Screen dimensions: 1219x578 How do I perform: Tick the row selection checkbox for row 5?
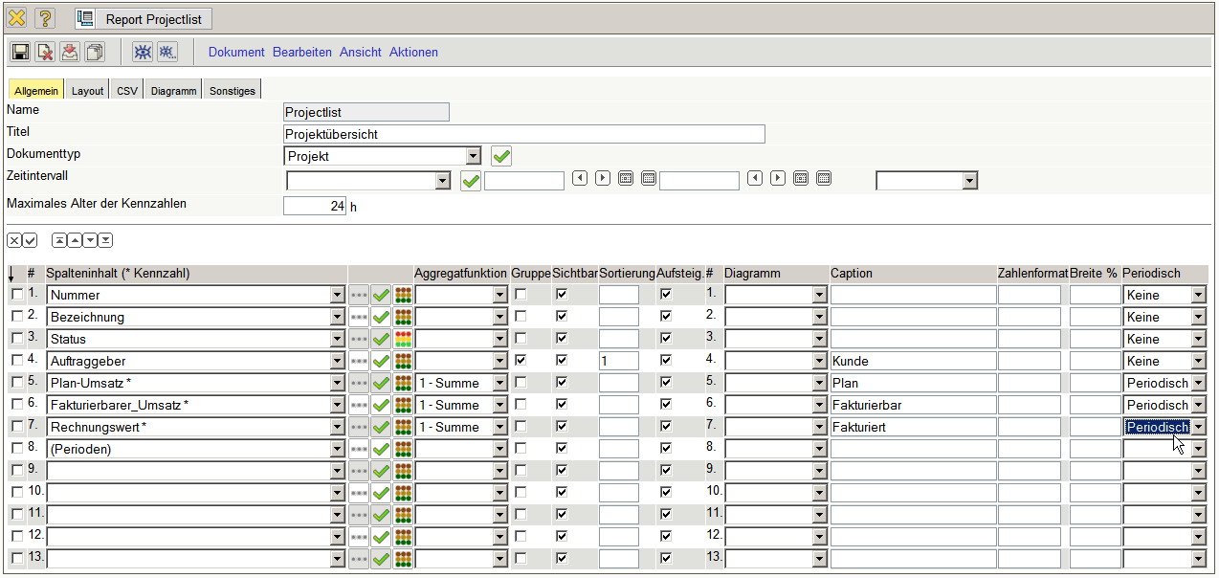click(16, 383)
